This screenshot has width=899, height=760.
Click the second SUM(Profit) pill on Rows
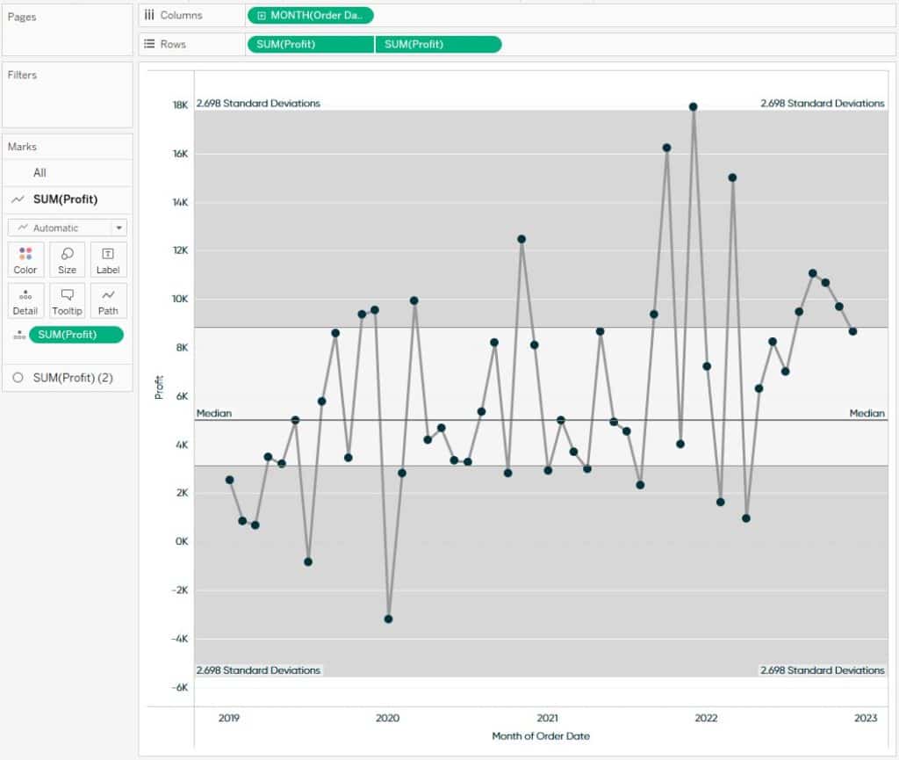click(437, 44)
